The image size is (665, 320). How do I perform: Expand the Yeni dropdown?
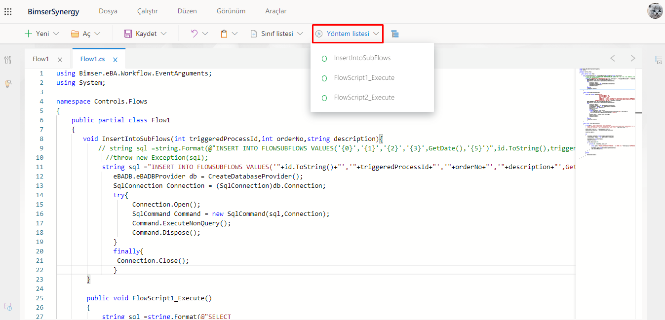click(56, 34)
